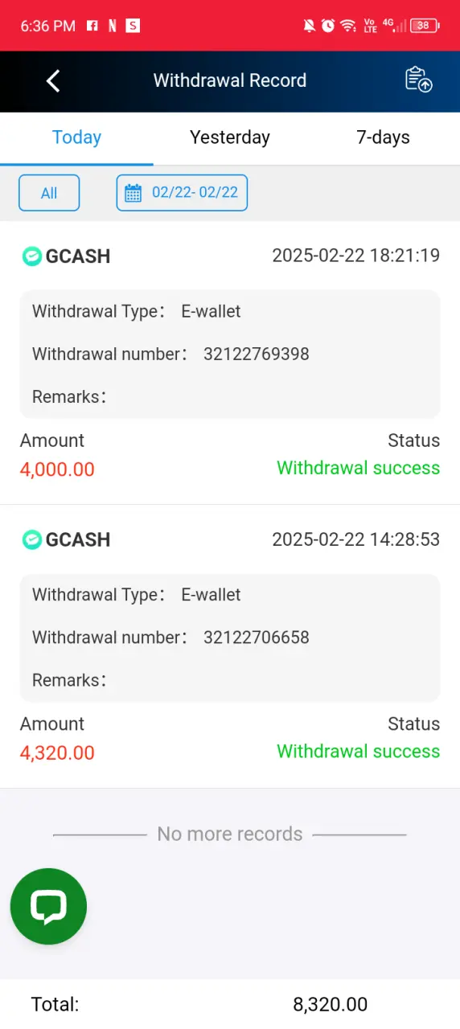Tap the GCASH logo on 18:21:19 record

pyautogui.click(x=31, y=256)
